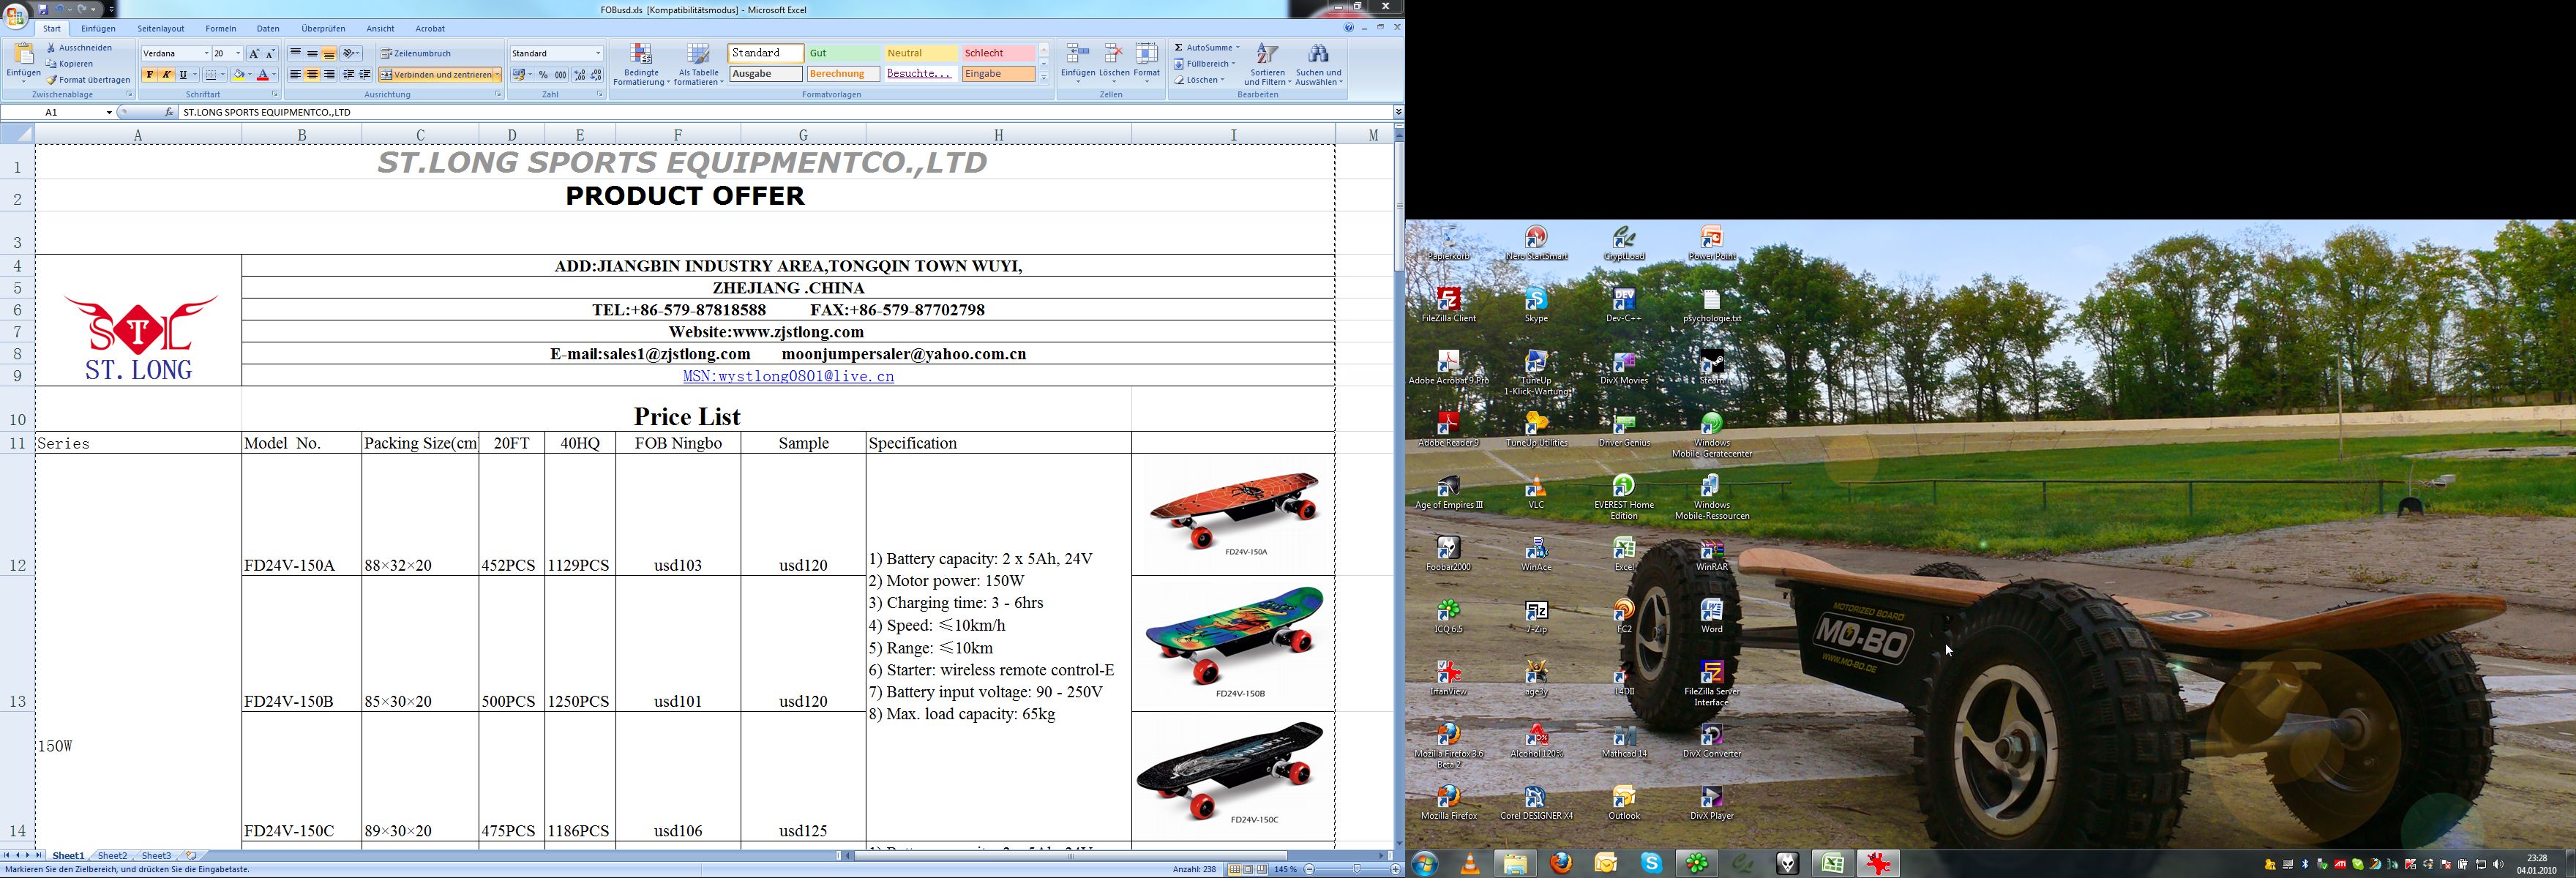Apply the red font color

(263, 75)
